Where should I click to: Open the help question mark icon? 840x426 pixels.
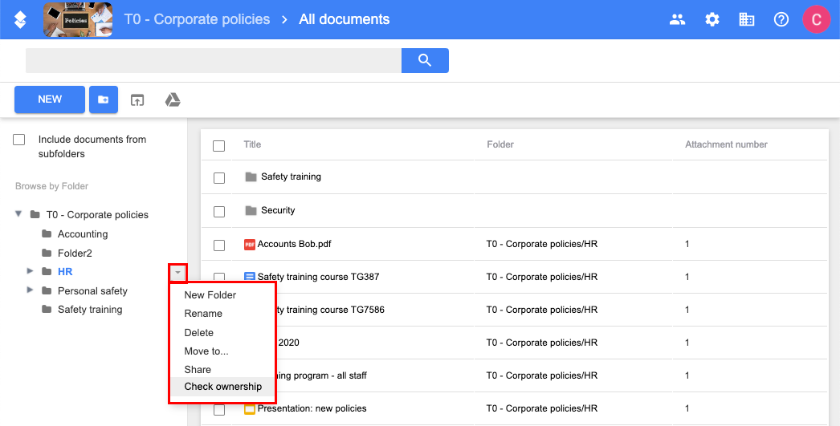point(781,19)
